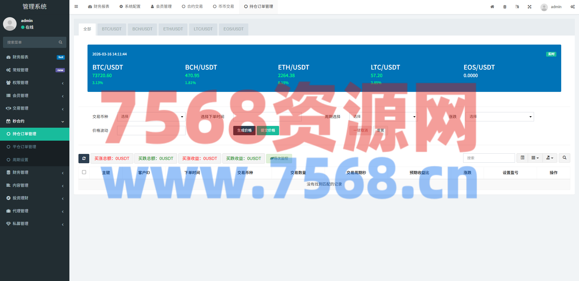
Task: Open the 交易币种 select dropdown
Action: (x=151, y=117)
